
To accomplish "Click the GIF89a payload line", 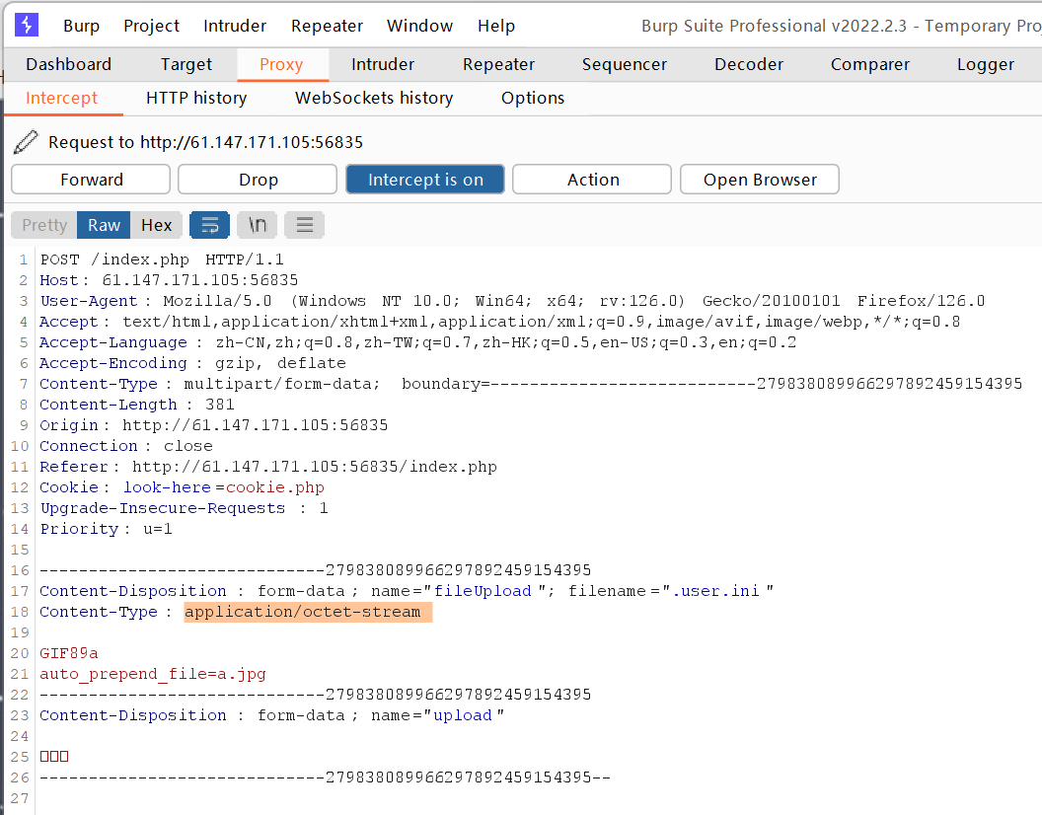I will coord(68,653).
